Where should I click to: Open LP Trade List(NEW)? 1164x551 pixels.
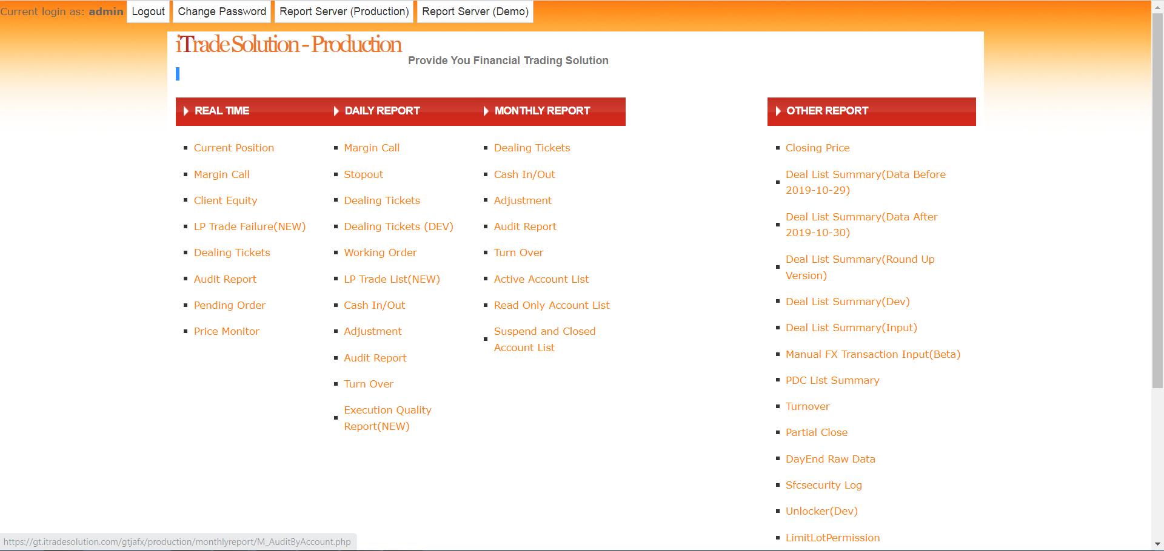pyautogui.click(x=392, y=279)
